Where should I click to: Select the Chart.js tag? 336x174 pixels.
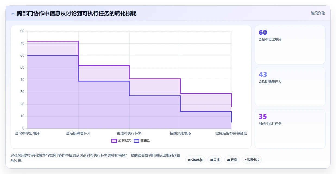(x=195, y=160)
